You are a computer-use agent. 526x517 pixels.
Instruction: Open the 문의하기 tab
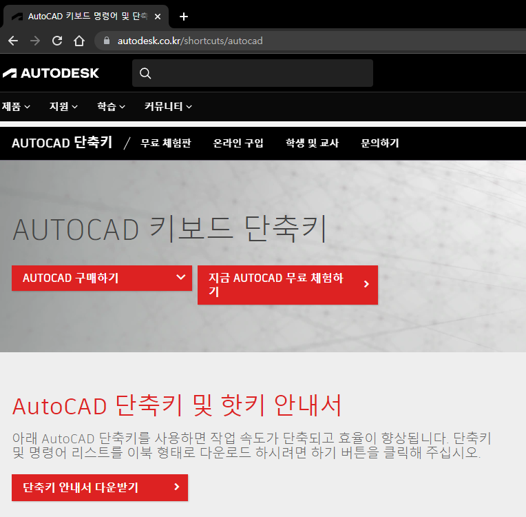[380, 143]
